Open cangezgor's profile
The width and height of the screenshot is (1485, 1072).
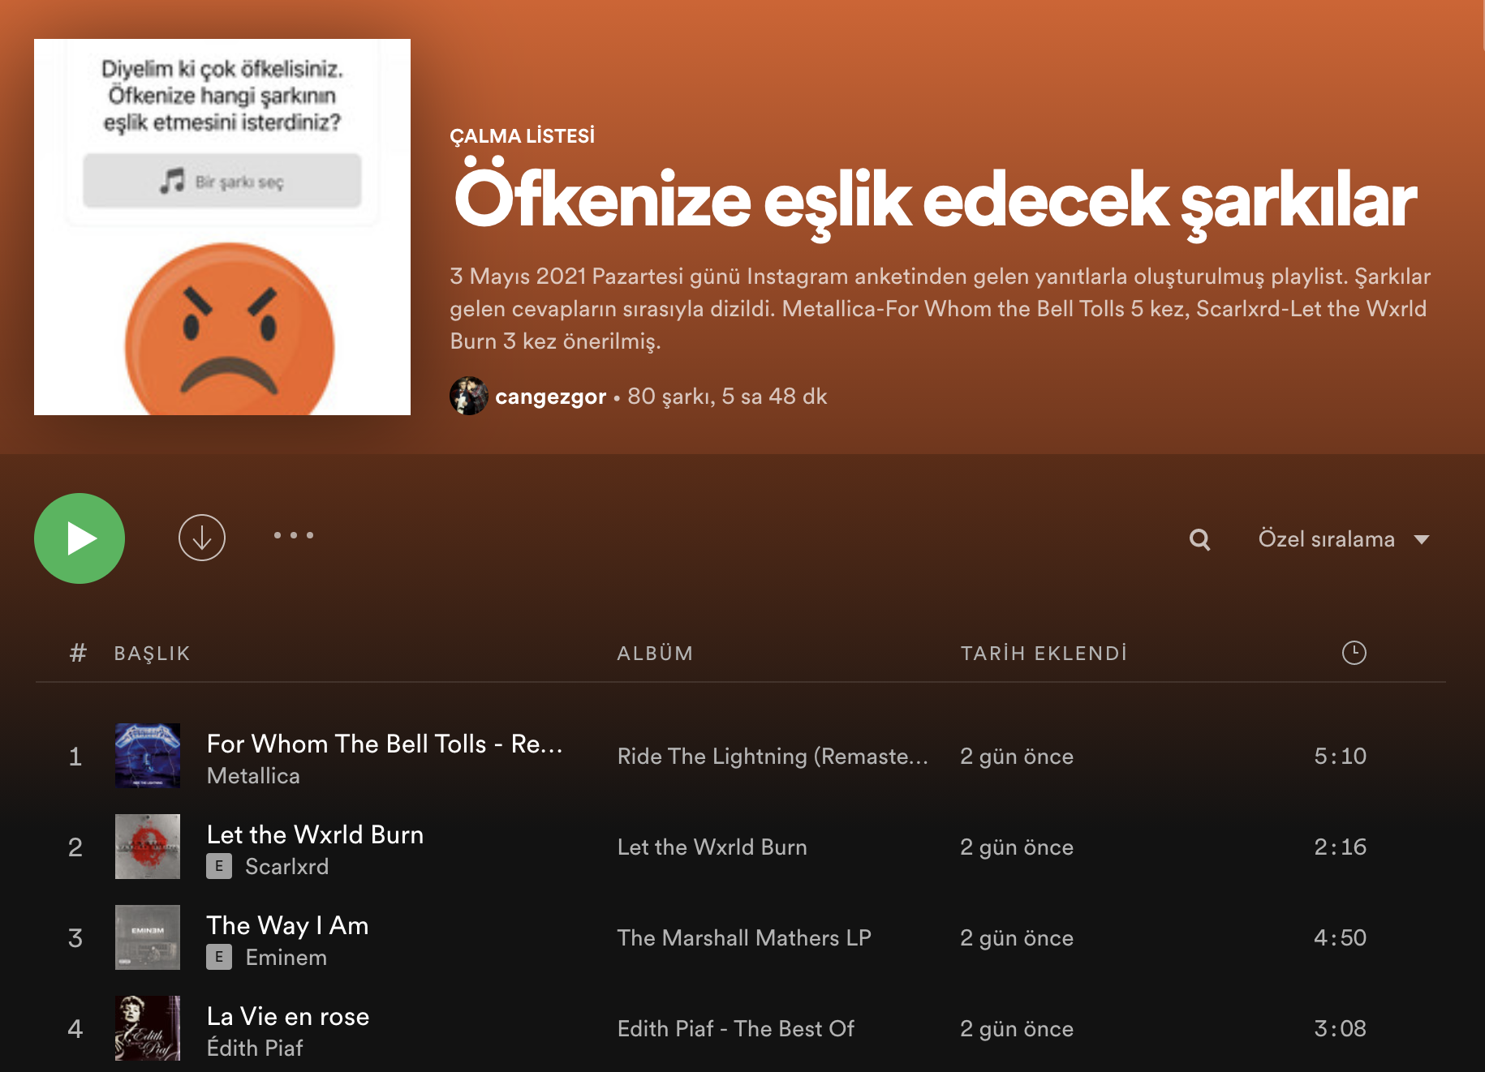pyautogui.click(x=551, y=396)
